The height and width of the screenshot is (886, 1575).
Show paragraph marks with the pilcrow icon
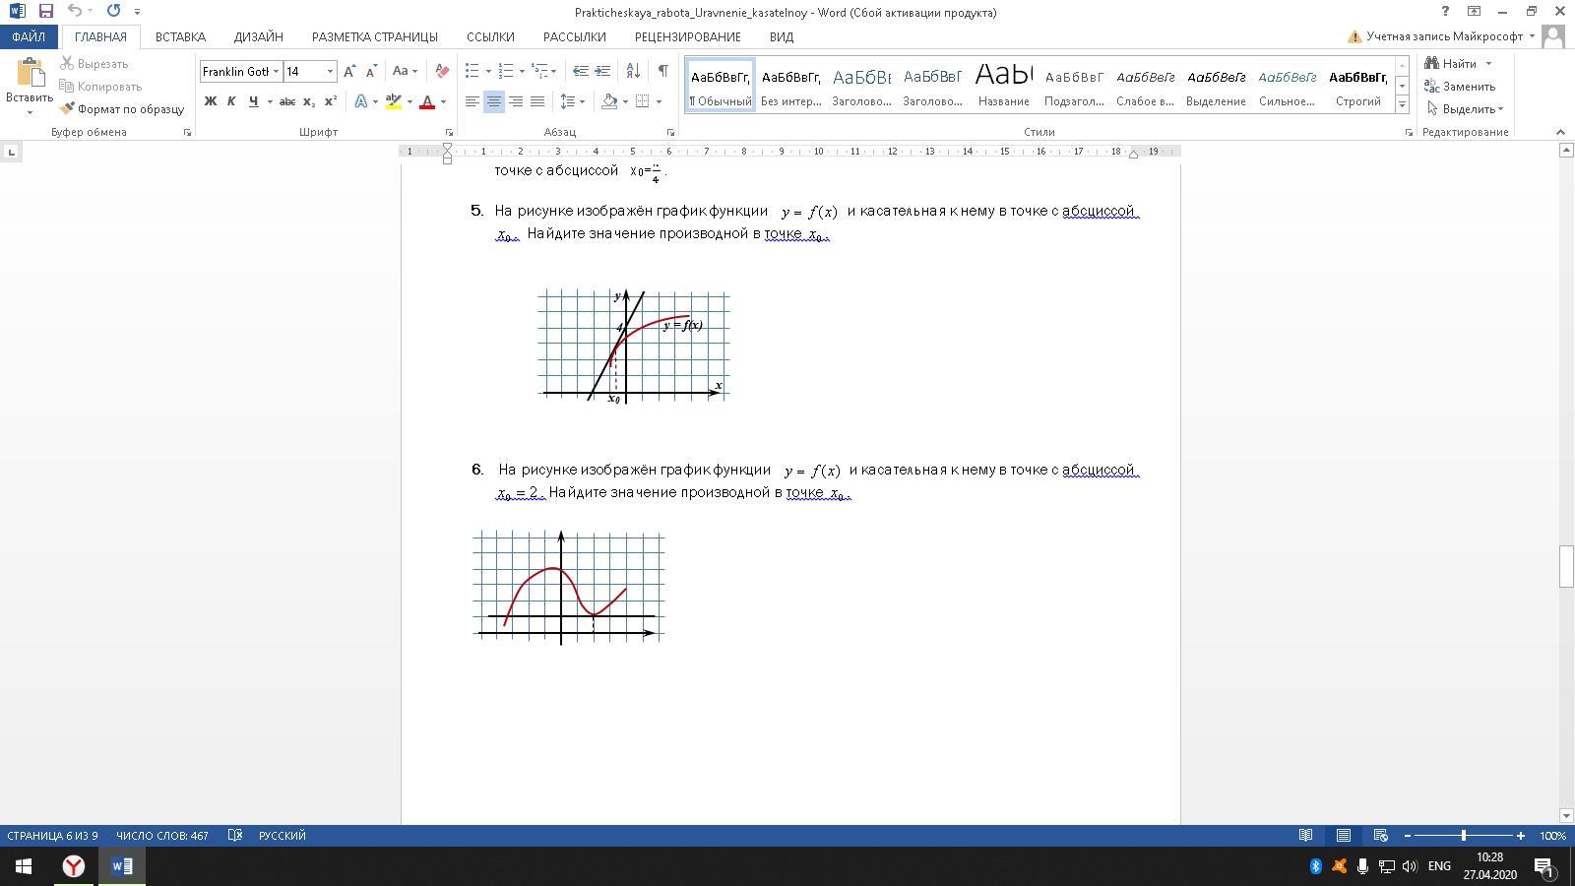coord(663,71)
